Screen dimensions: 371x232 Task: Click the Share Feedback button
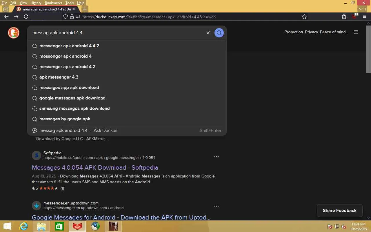coord(340,211)
